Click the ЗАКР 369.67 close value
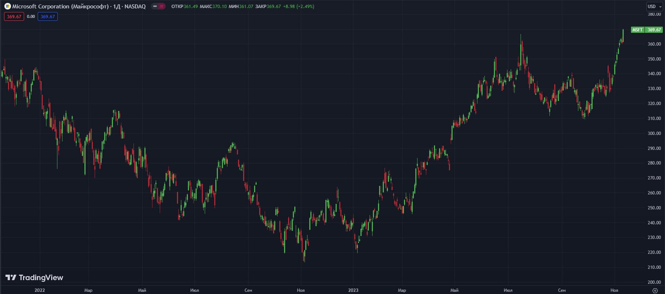 [268, 6]
